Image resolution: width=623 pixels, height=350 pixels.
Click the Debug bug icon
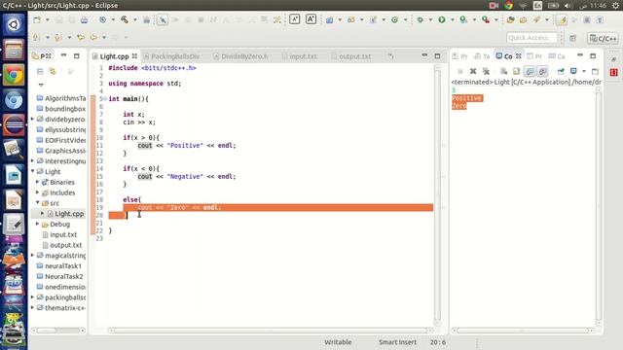[420, 19]
